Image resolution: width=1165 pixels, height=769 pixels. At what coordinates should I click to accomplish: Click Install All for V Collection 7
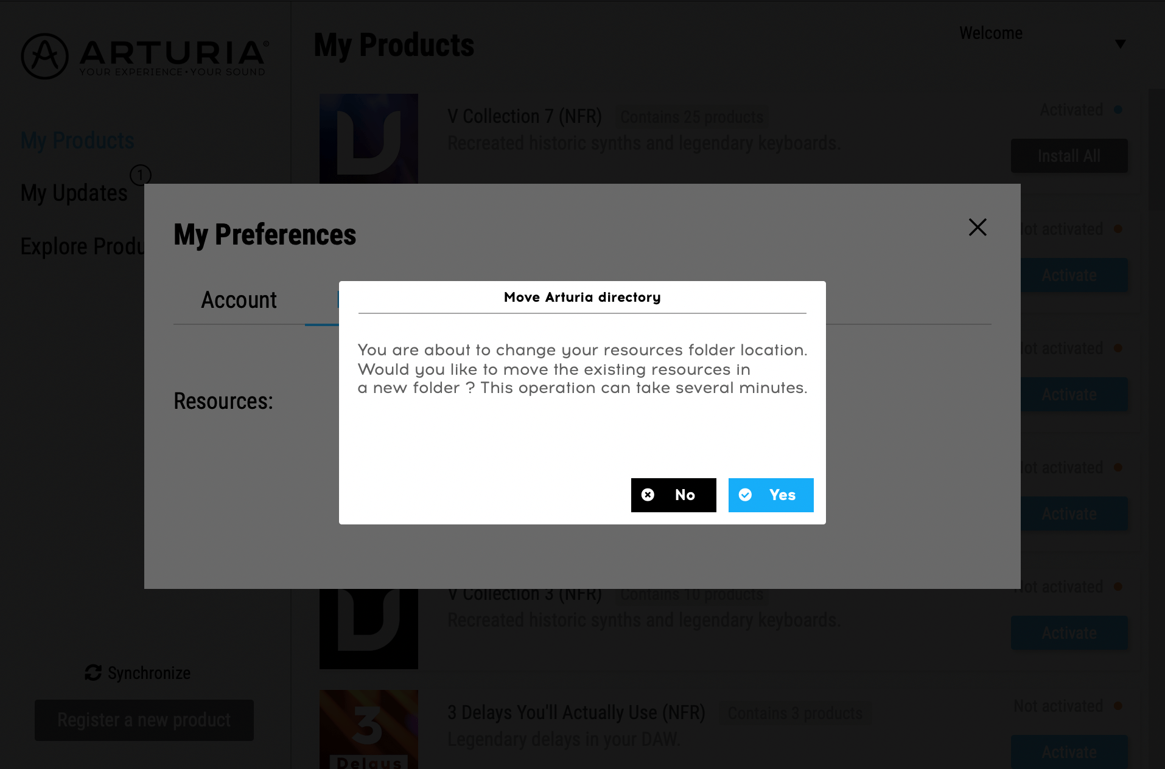[x=1069, y=156]
